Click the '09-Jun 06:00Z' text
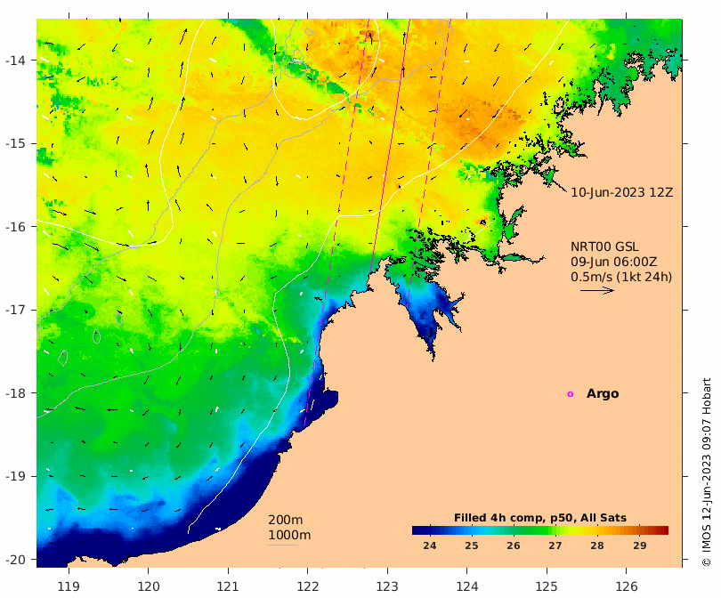The image size is (721, 598). tap(614, 262)
